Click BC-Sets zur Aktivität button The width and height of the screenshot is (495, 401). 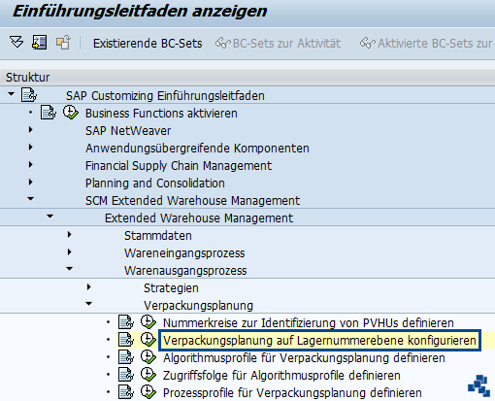[279, 43]
